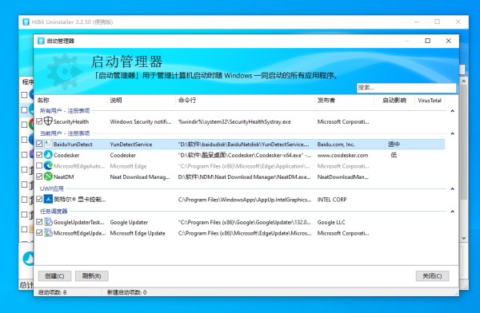Click the Coodesker app icon
Image resolution: width=480 pixels, height=313 pixels.
48,155
